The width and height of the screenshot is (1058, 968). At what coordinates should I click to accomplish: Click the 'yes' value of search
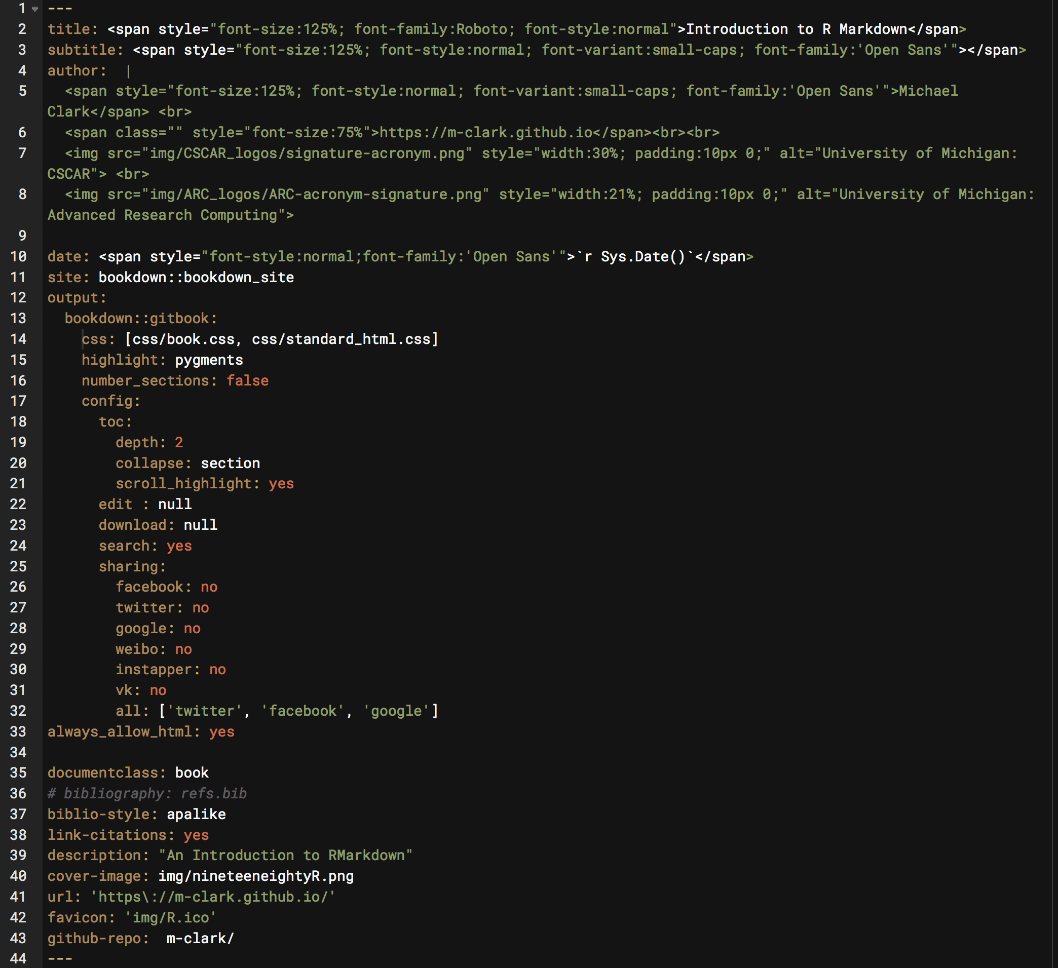(x=179, y=546)
